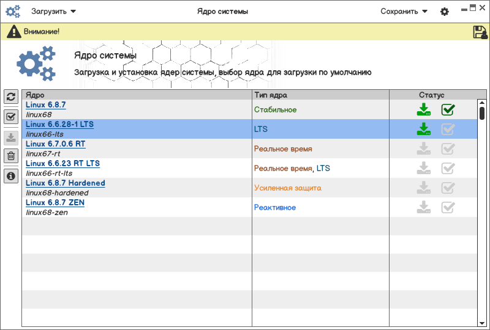The width and height of the screenshot is (490, 330).
Task: Toggle default checkbox for Linux 6.7.0.6 RT
Action: (x=448, y=149)
